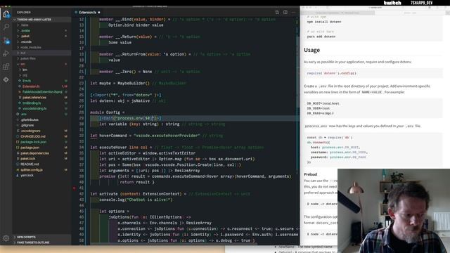Open the Manage gear icon at bottom of activity bar

[6, 238]
